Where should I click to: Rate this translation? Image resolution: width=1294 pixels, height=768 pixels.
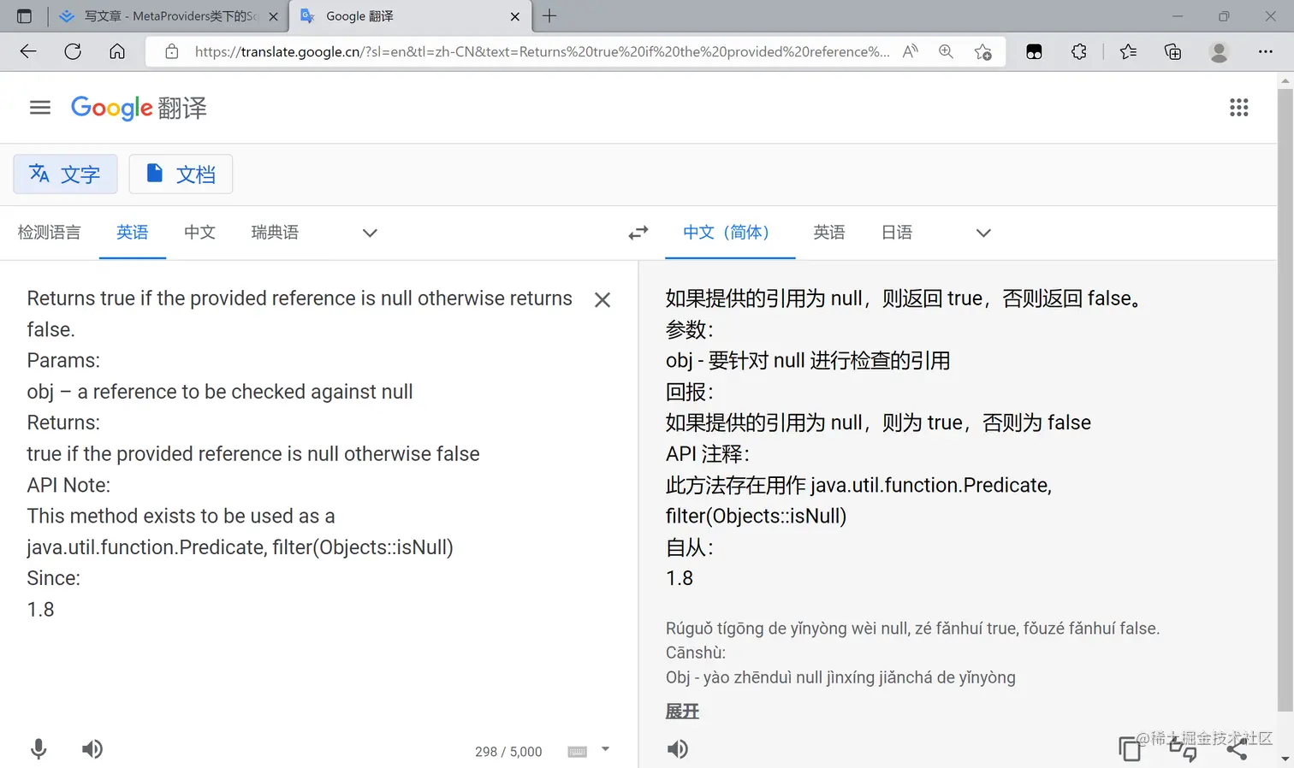click(x=1183, y=750)
